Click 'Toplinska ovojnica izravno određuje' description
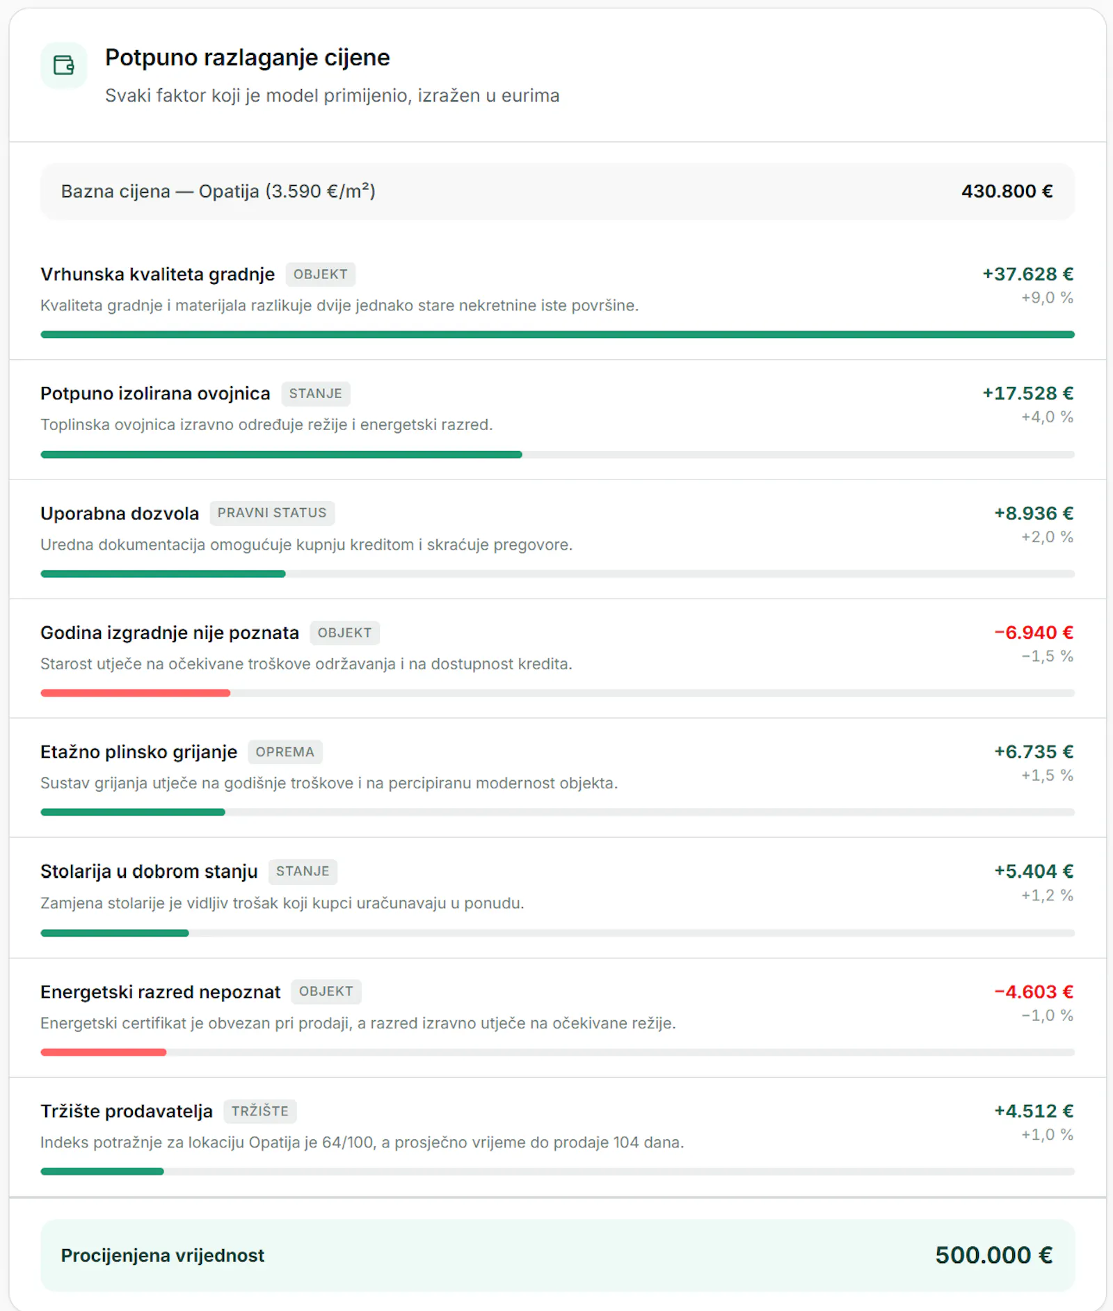The width and height of the screenshot is (1113, 1311). [x=266, y=424]
